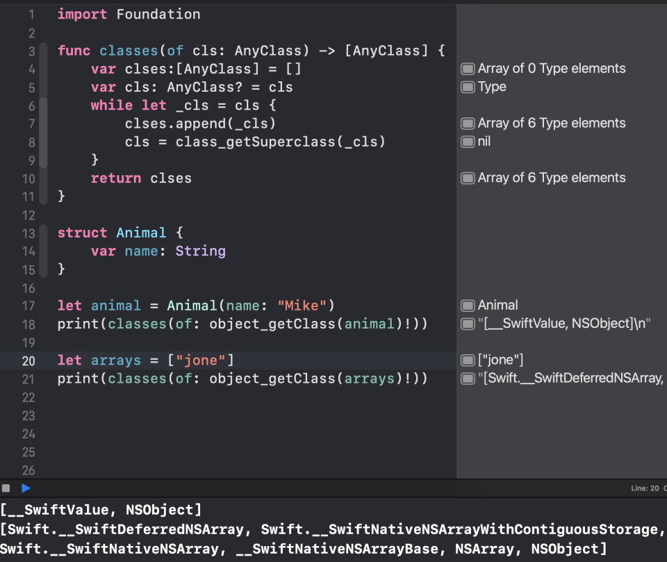
Task: Show quick look for line 7 Array of 6 Type elements
Action: pyautogui.click(x=468, y=124)
